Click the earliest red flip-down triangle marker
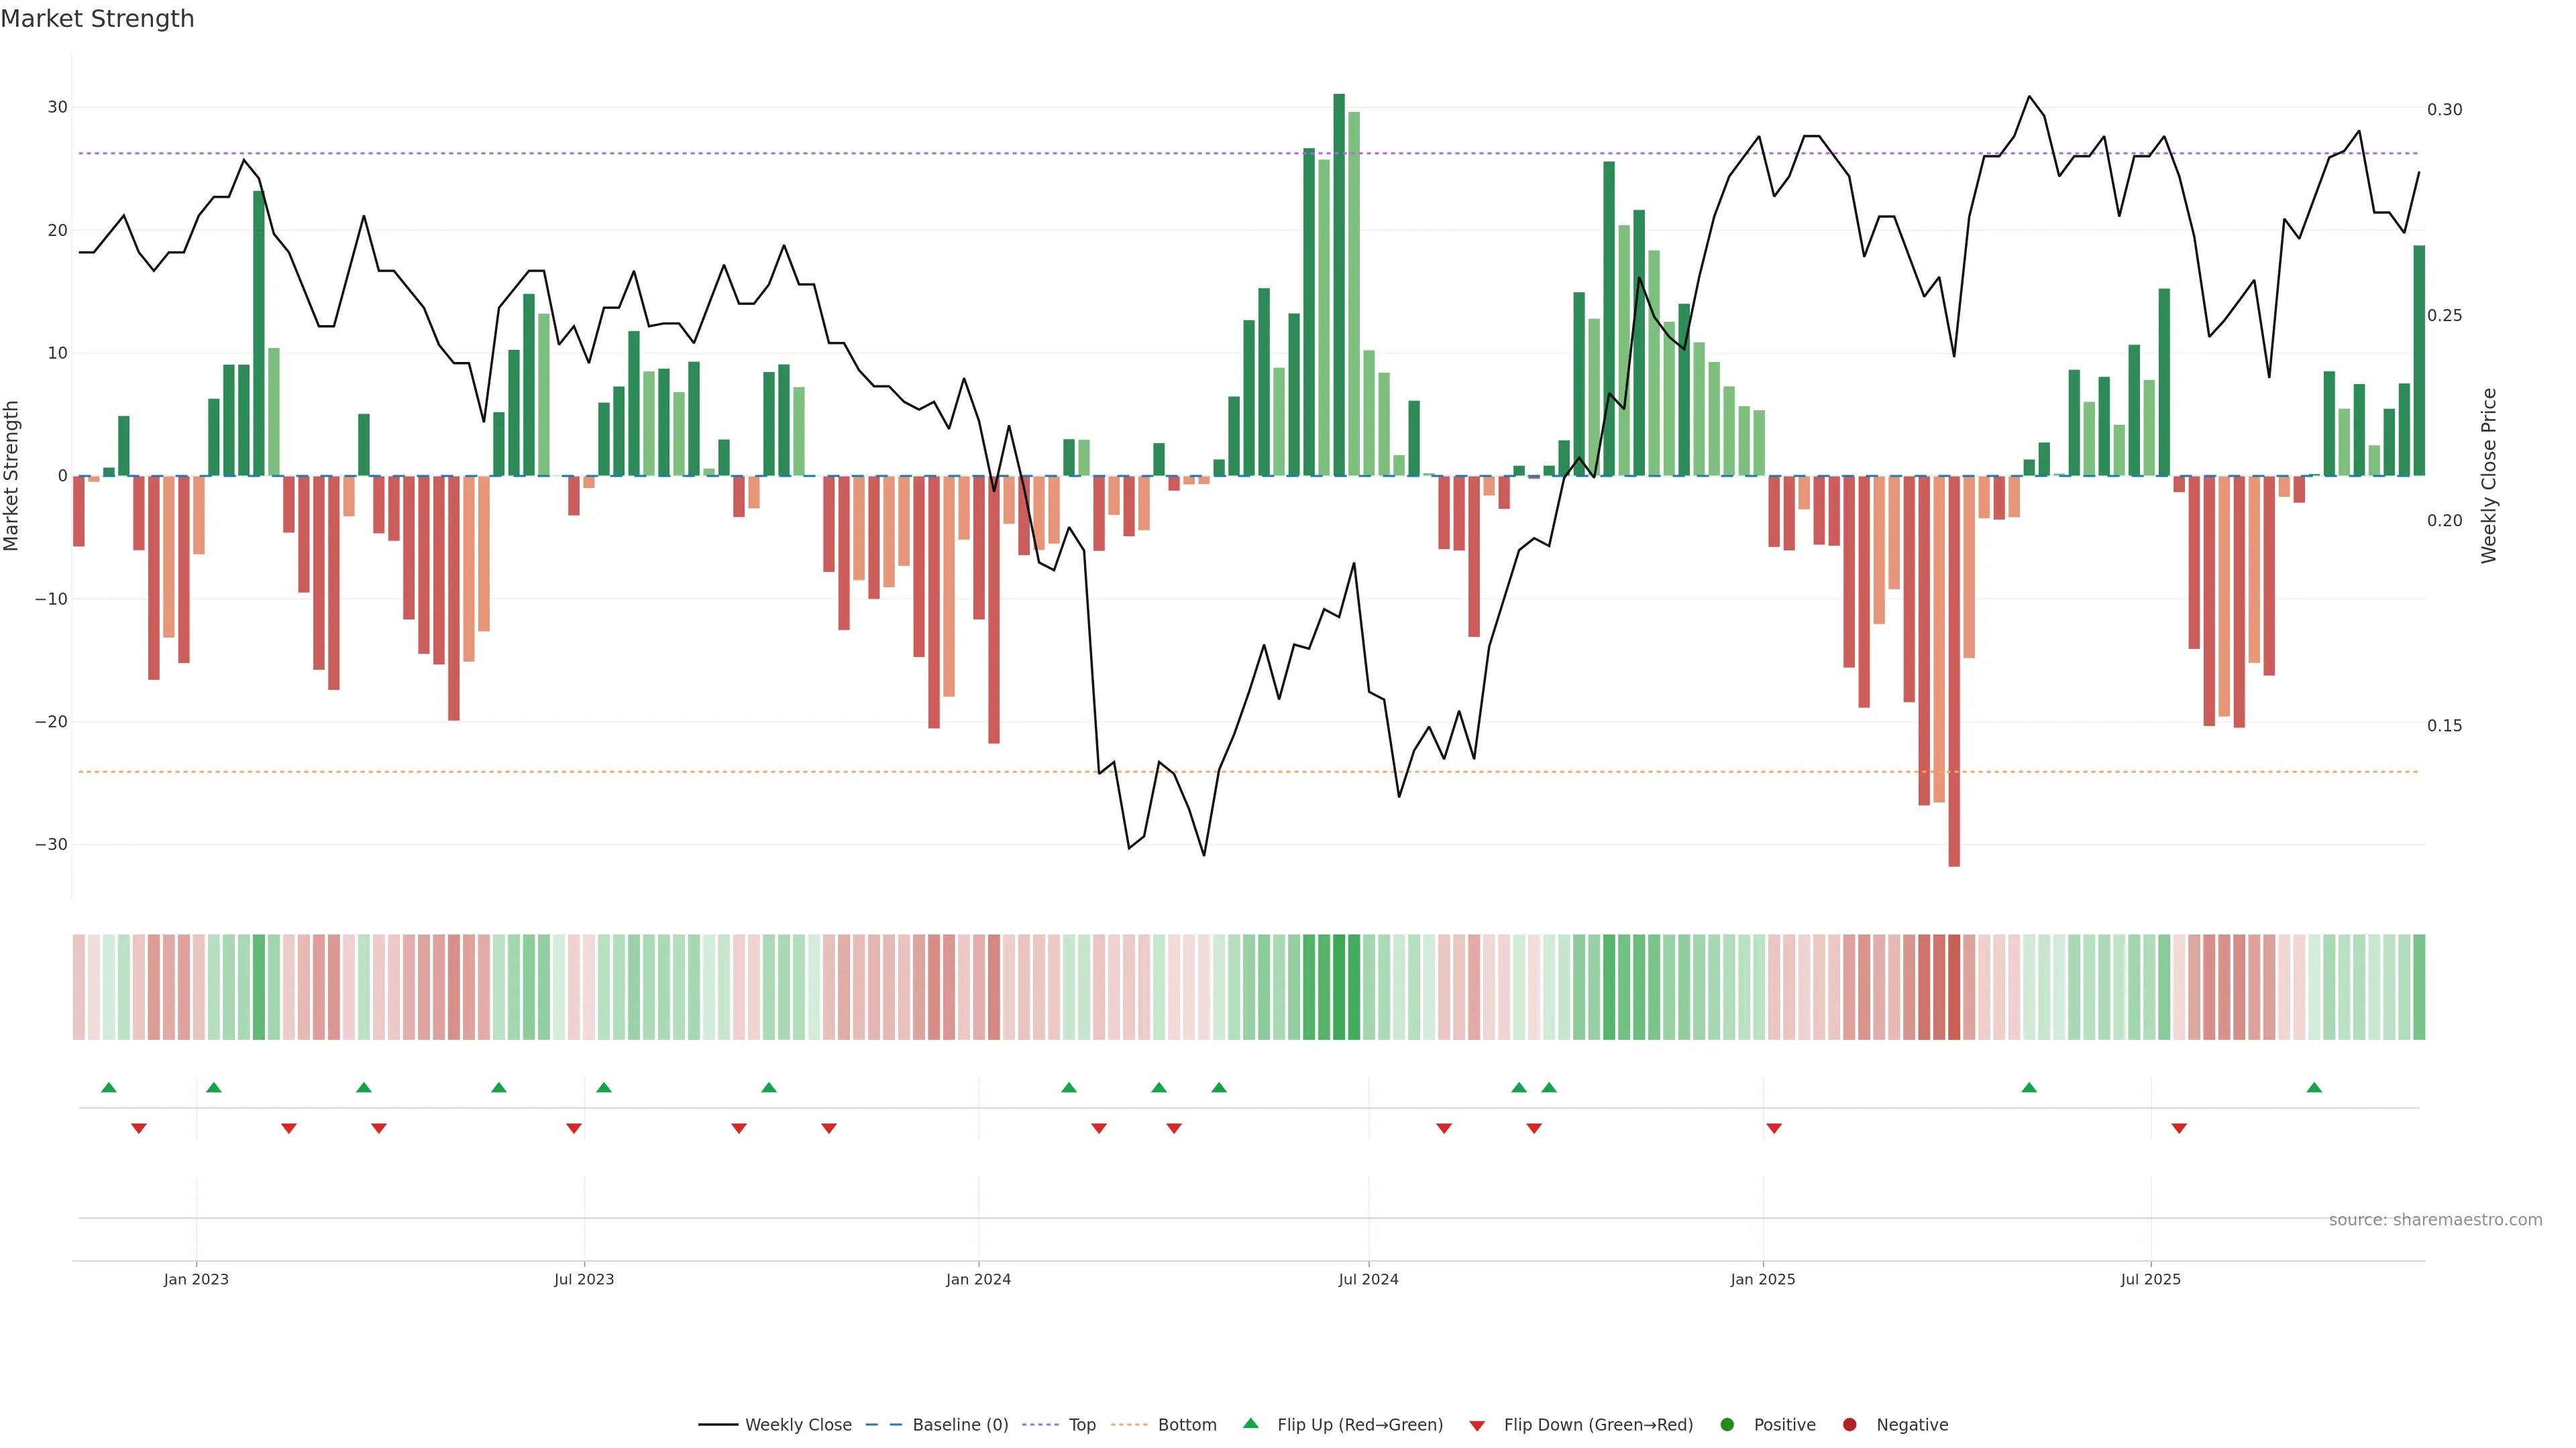This screenshot has height=1448, width=2576. click(139, 1128)
